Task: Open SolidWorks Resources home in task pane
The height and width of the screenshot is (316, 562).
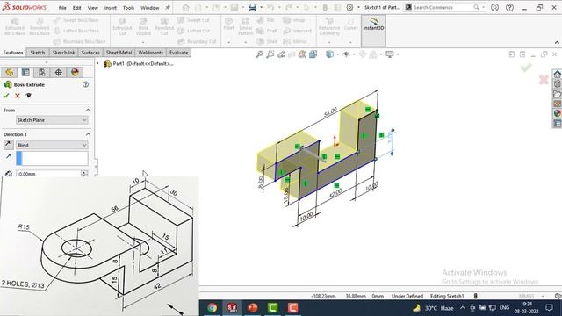Action: [x=557, y=74]
